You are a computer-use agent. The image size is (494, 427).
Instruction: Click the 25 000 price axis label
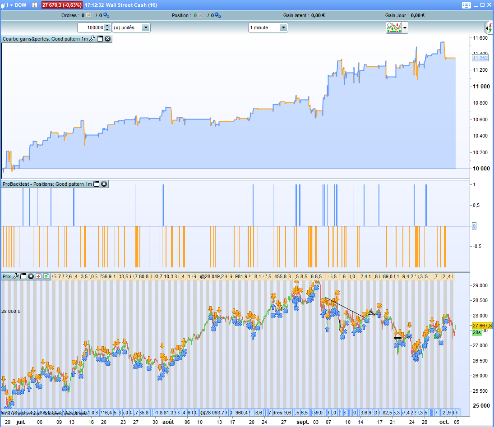(x=481, y=406)
